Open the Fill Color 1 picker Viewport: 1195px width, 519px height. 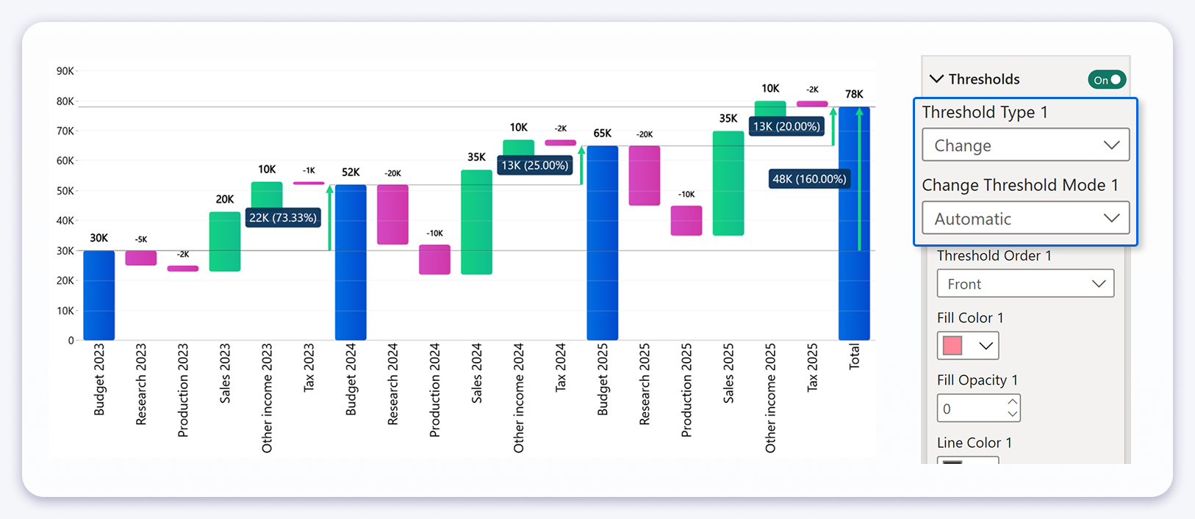pyautogui.click(x=968, y=346)
